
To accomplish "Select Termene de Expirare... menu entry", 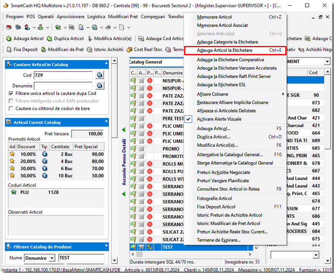I will coord(235,240).
